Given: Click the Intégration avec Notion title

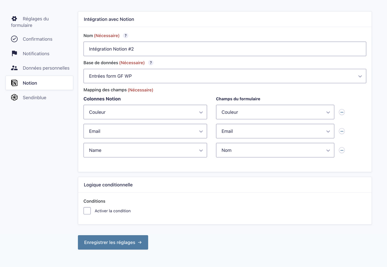Looking at the screenshot, I should point(109,19).
